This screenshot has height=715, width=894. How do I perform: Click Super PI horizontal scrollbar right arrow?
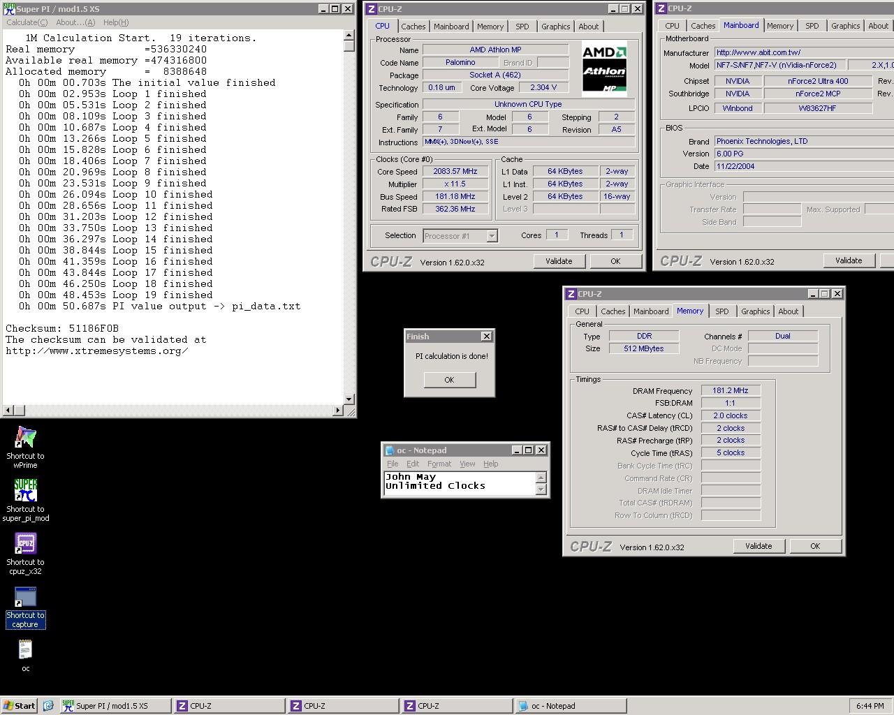(338, 410)
